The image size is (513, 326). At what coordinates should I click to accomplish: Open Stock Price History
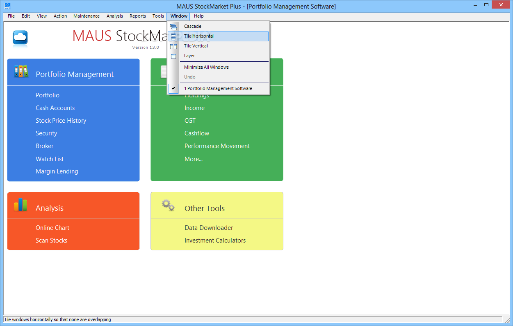coord(61,121)
